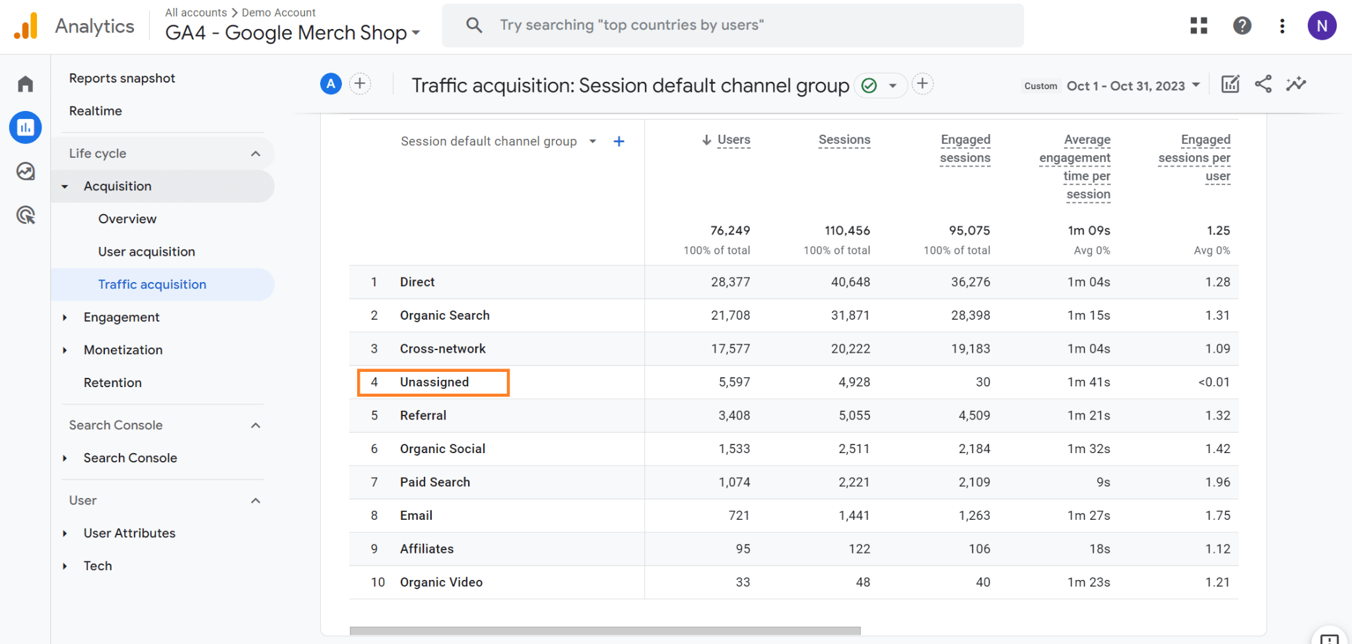Open the property selector GA4 Google Merch Shop

tap(292, 32)
